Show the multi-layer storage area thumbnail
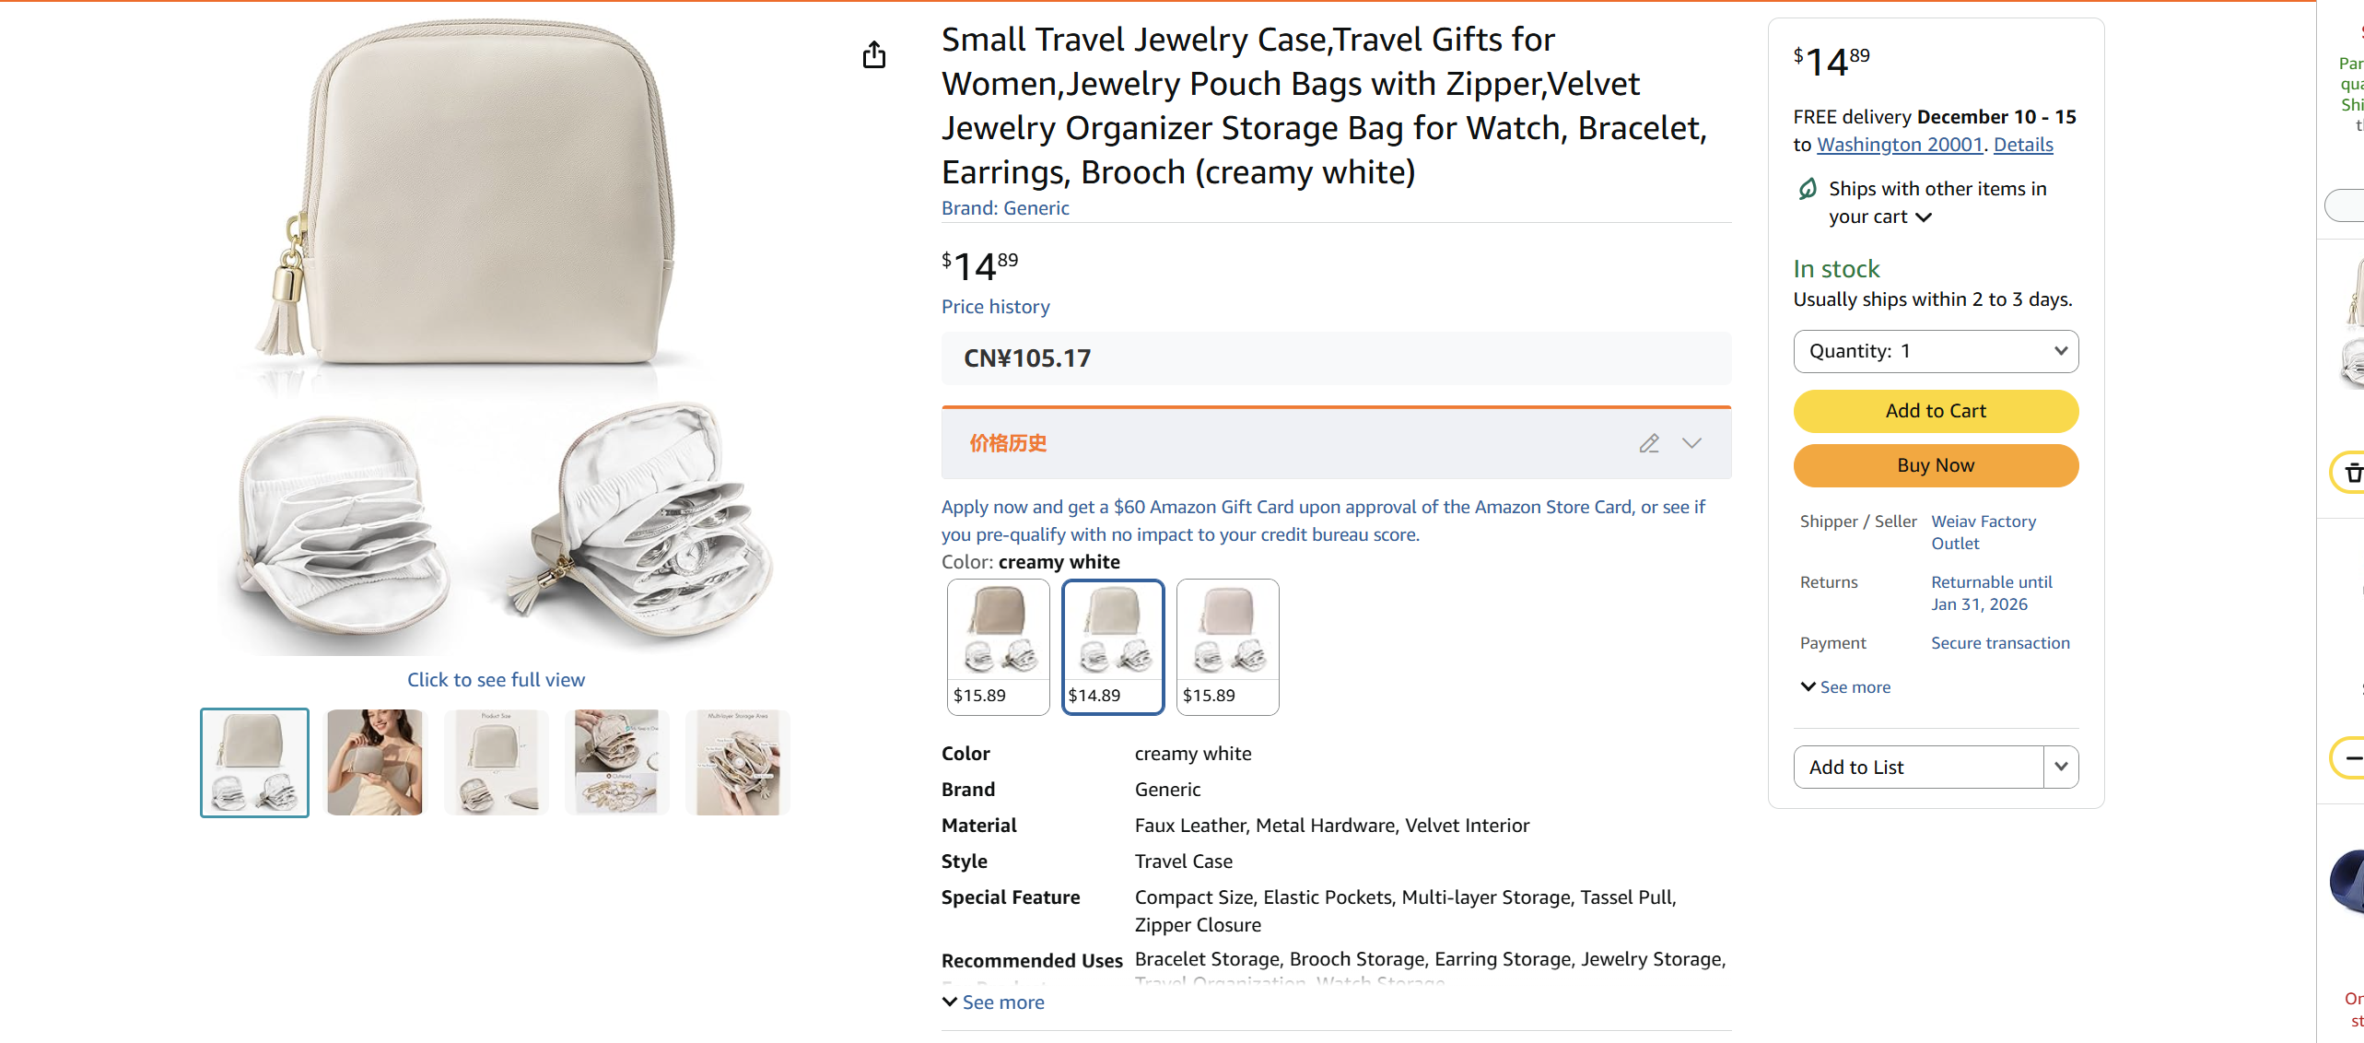The width and height of the screenshot is (2364, 1043). (738, 762)
